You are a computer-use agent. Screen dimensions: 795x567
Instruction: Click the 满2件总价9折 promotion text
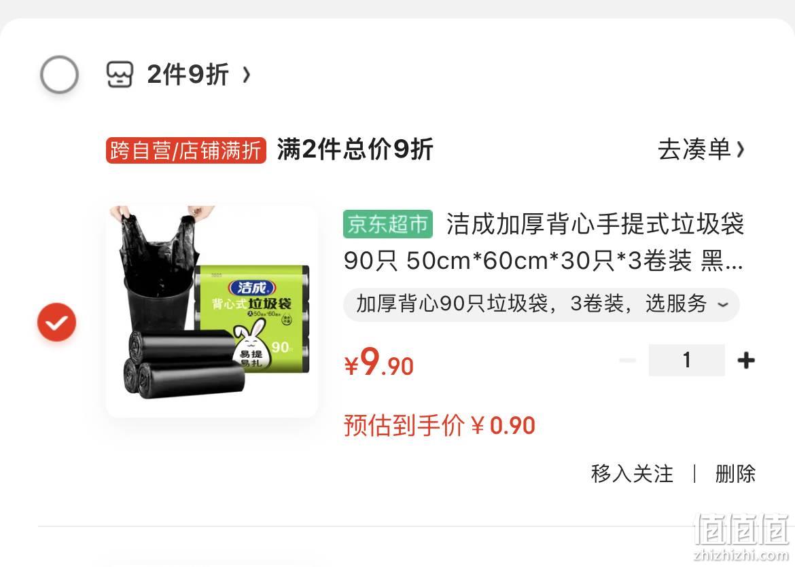click(355, 149)
